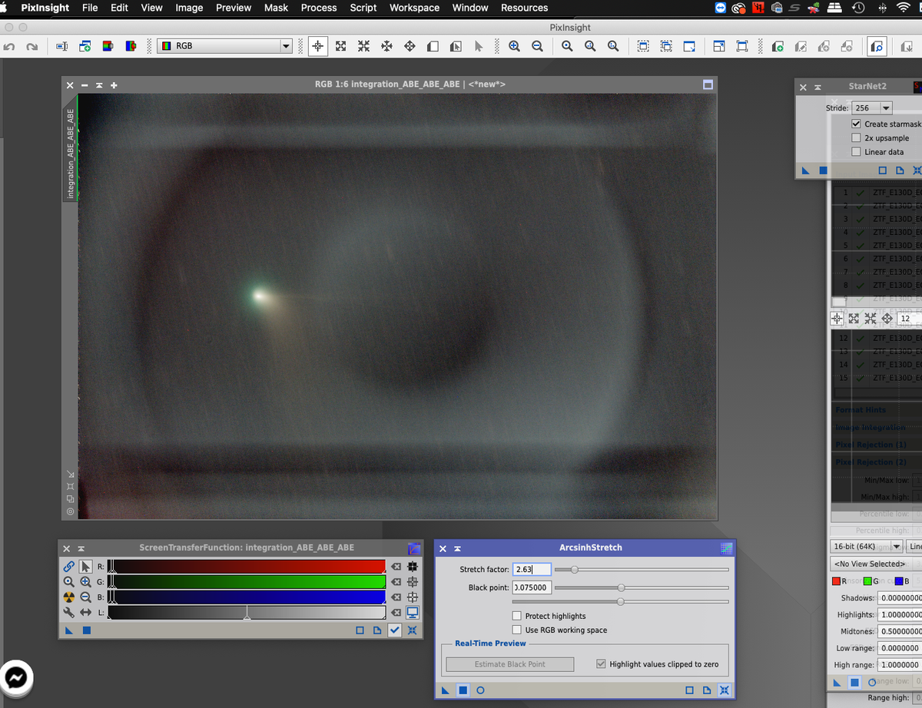Select the Zoom In magnifier in the toolbar
This screenshot has width=922, height=708.
point(514,46)
